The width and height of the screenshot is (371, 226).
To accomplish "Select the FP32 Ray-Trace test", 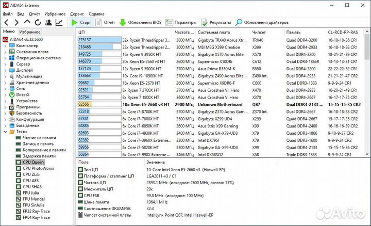I will (x=32, y=212).
